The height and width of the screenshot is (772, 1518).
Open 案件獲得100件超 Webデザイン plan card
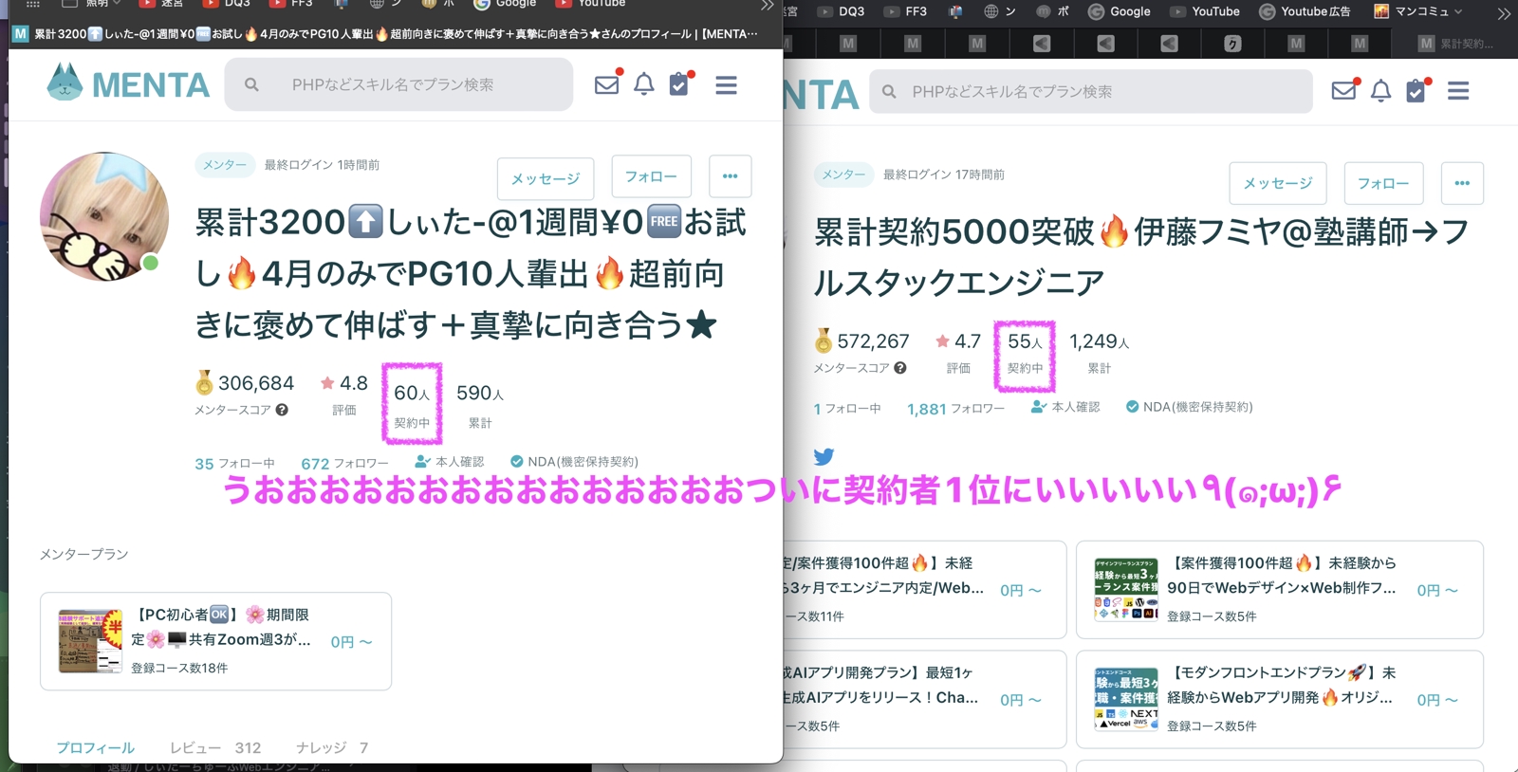[1280, 589]
